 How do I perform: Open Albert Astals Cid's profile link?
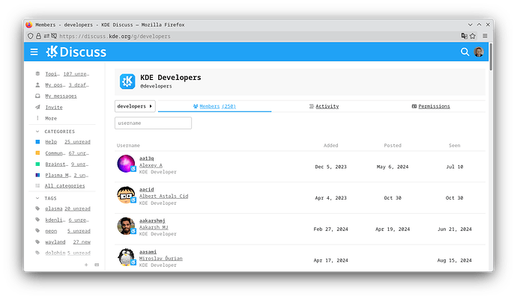tap(163, 196)
